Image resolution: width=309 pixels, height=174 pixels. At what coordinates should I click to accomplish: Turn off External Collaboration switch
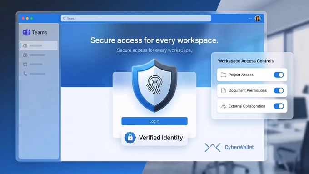(x=279, y=106)
